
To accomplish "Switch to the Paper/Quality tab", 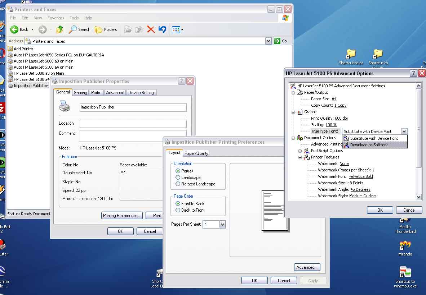I will point(196,153).
